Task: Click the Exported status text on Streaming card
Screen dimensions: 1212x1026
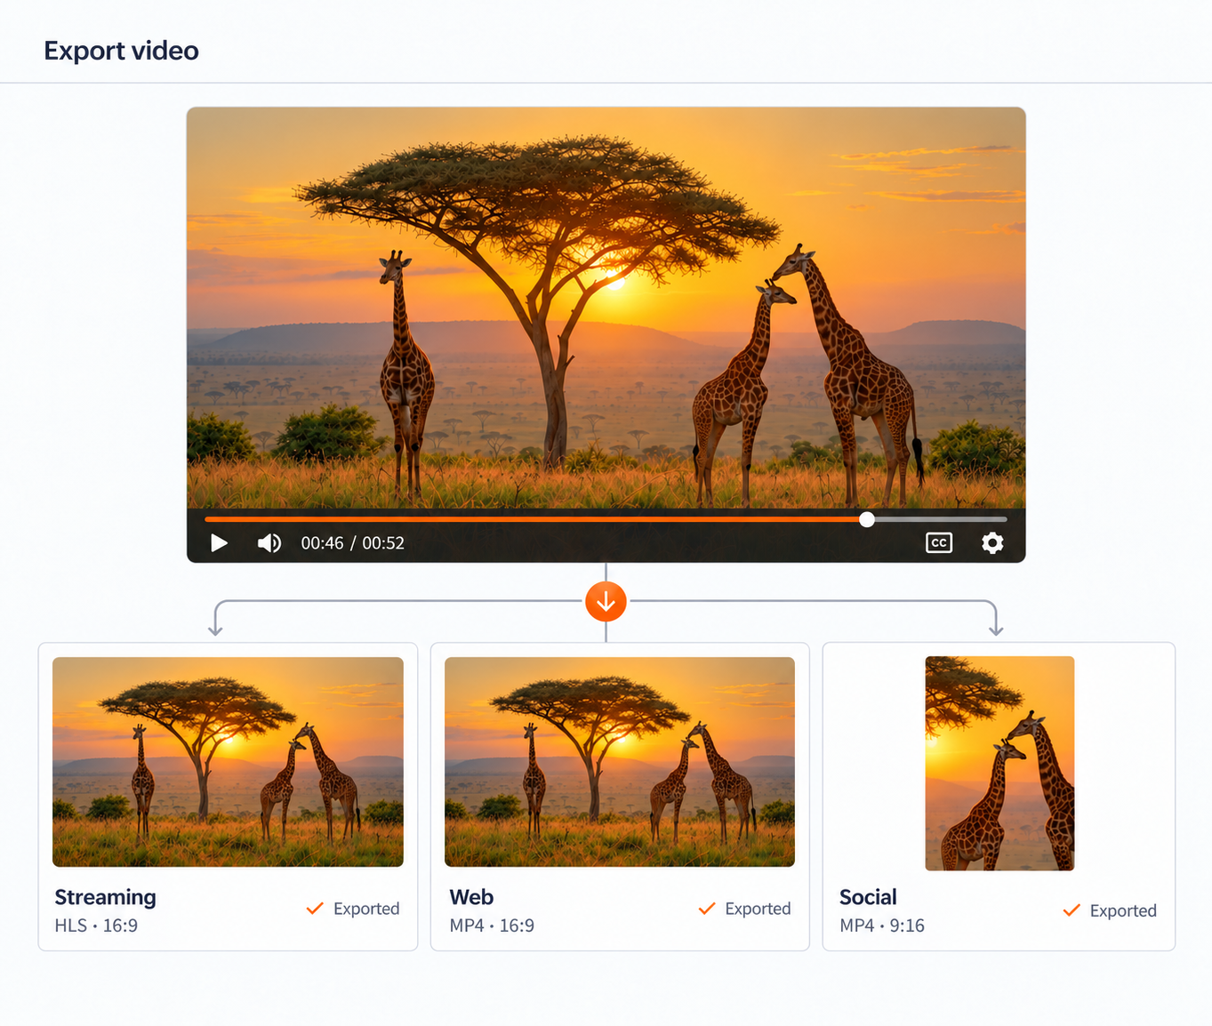Action: point(366,909)
